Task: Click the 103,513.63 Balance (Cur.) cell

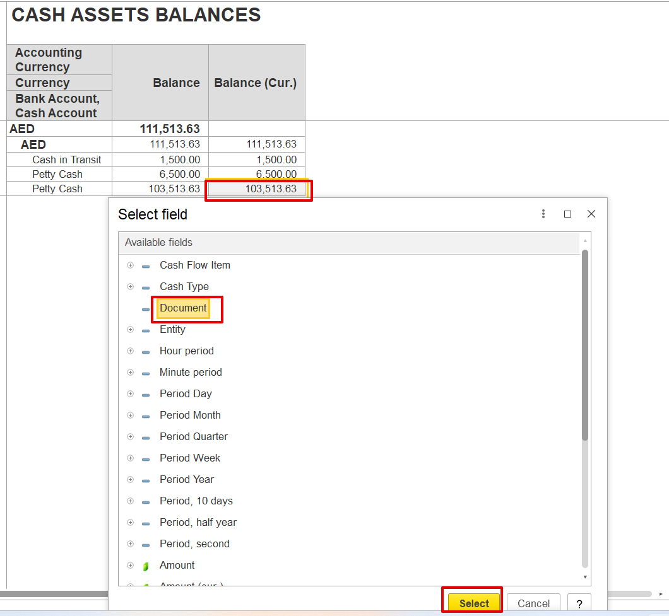Action: 258,189
